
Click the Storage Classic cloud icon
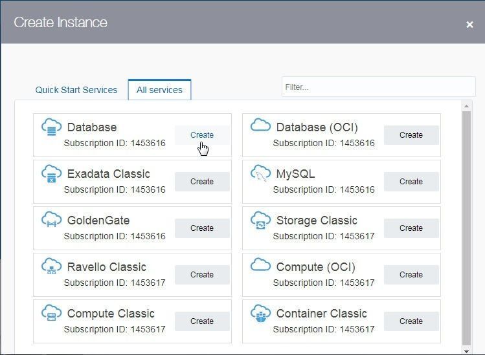click(x=260, y=221)
